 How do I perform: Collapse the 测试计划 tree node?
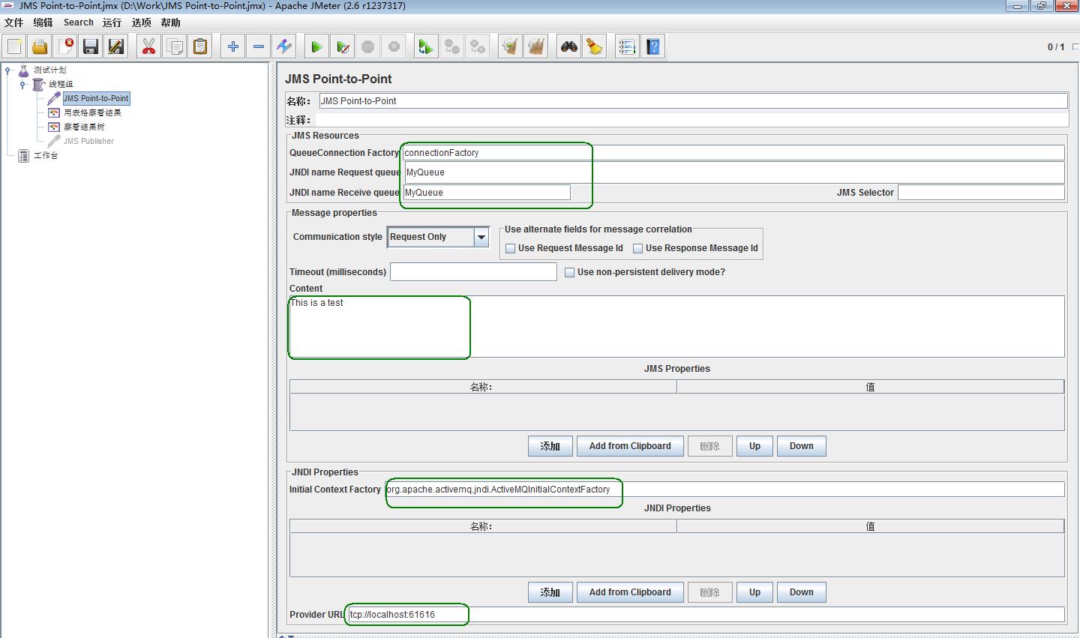point(8,70)
